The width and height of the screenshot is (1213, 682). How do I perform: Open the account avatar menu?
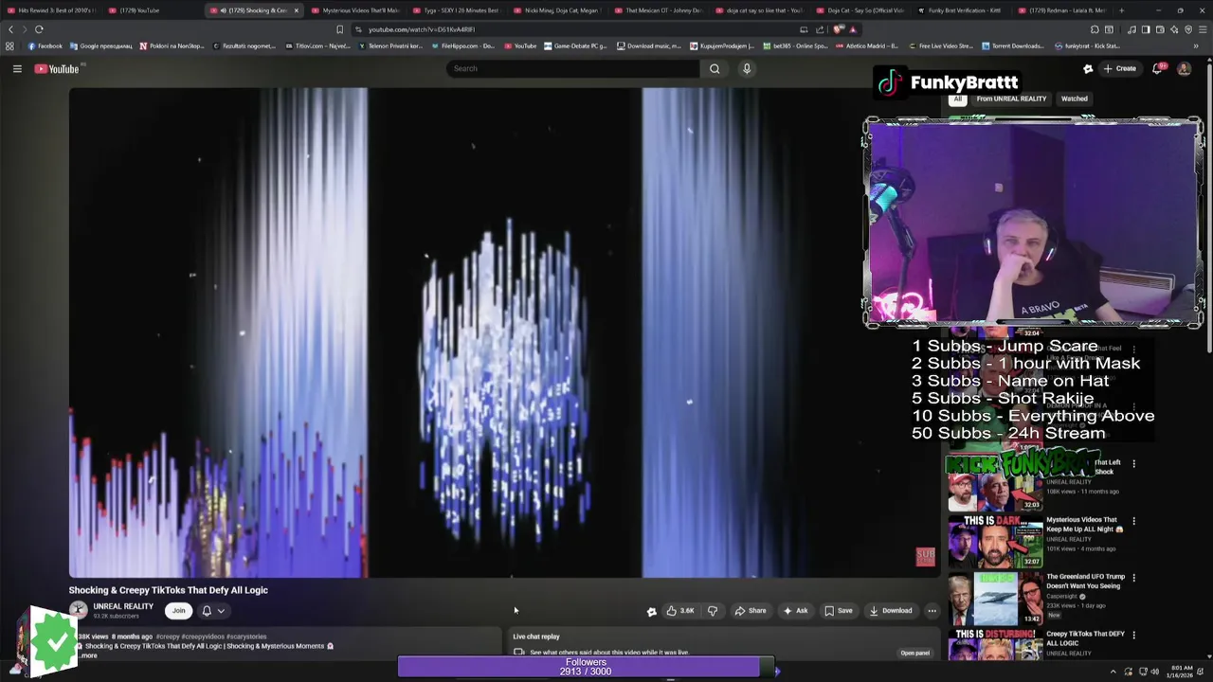pos(1184,68)
